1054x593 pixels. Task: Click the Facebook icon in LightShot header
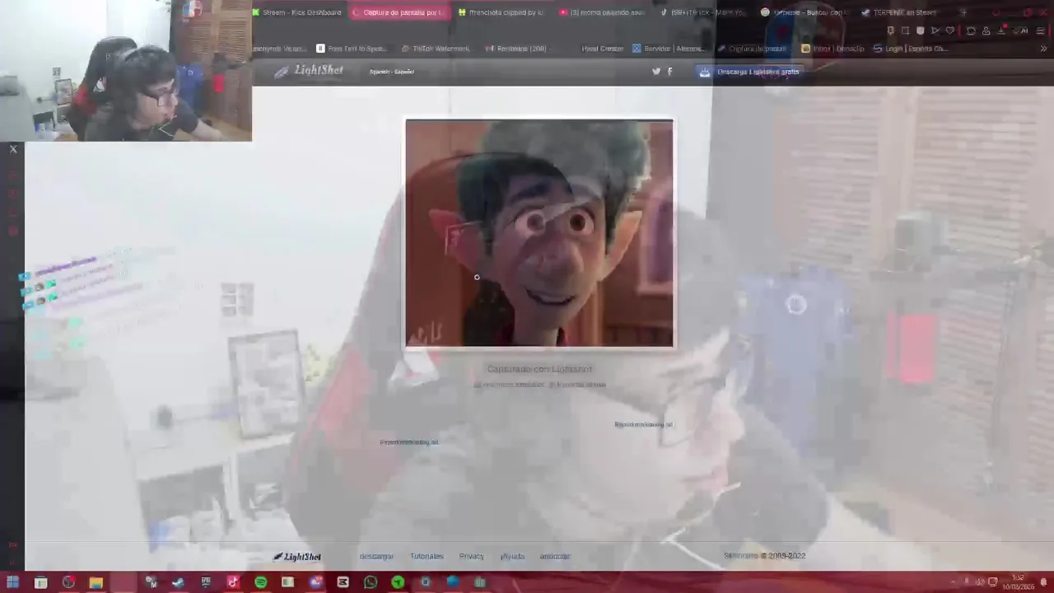coord(669,72)
